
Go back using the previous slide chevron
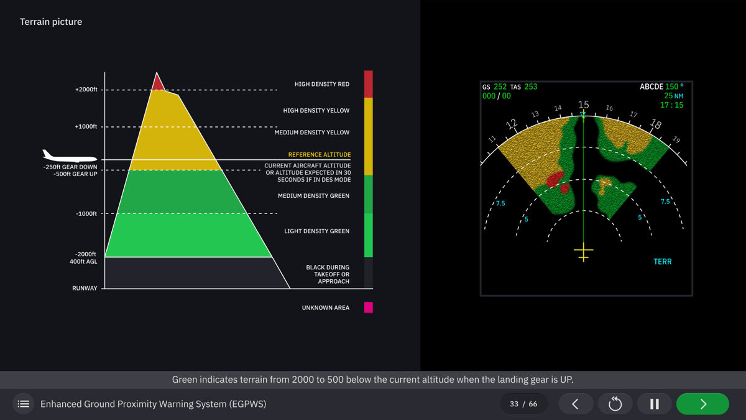pyautogui.click(x=575, y=404)
